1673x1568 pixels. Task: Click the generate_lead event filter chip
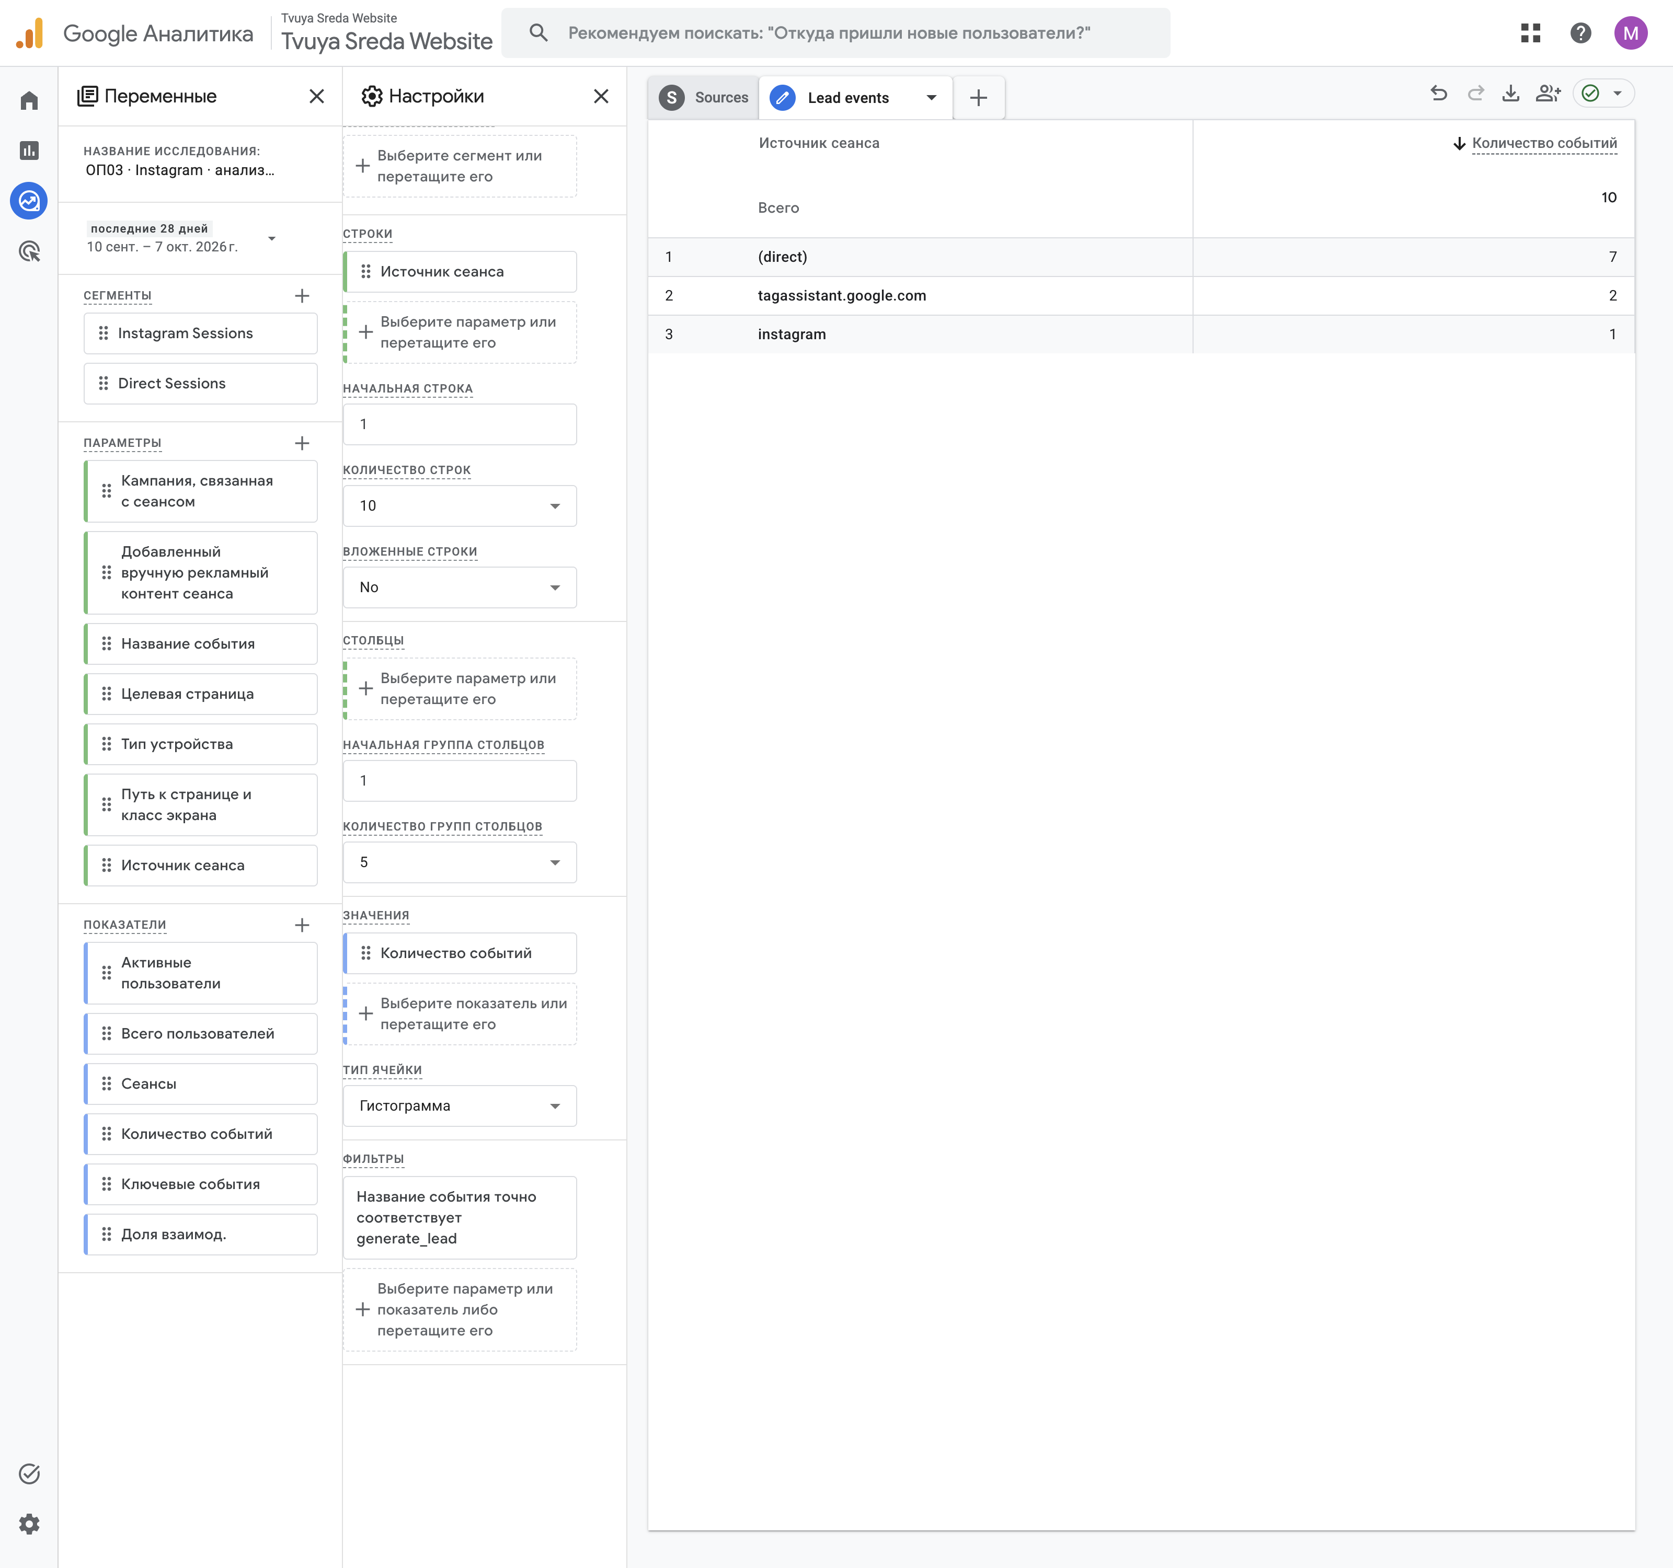460,1217
